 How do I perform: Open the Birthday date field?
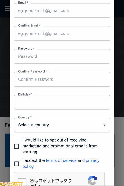point(62,102)
